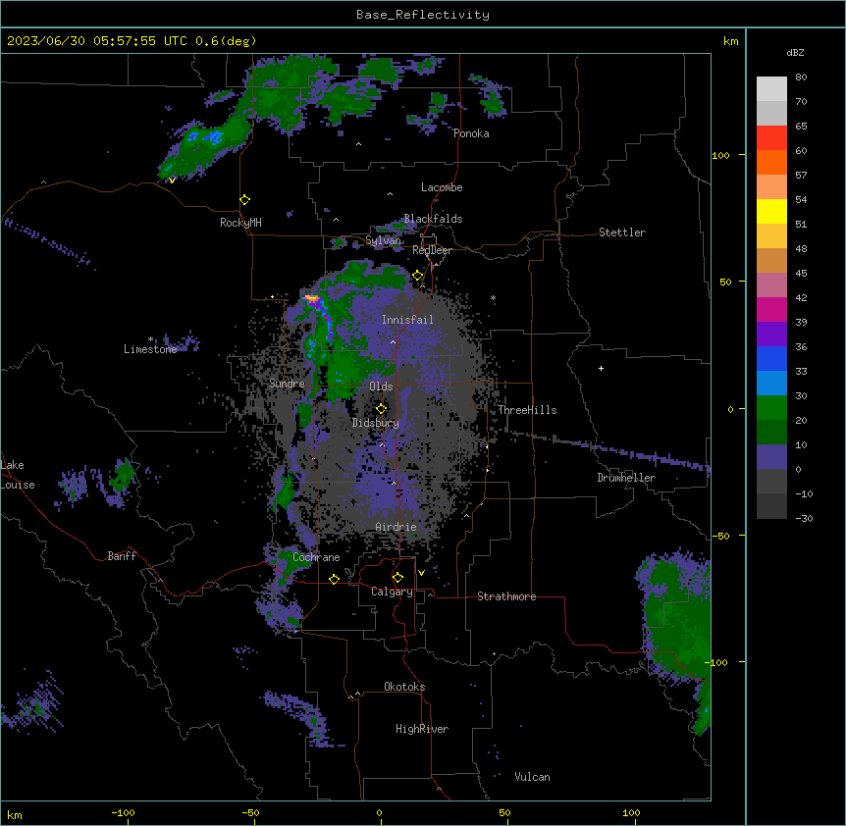Click the Vulcan town label
Image resolution: width=846 pixels, height=826 pixels.
[532, 777]
